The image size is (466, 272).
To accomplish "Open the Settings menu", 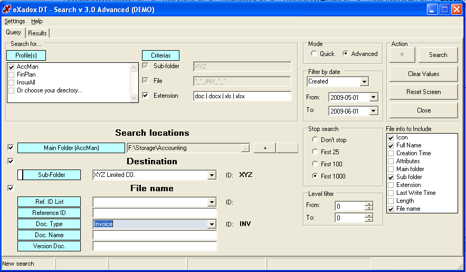I will 15,22.
